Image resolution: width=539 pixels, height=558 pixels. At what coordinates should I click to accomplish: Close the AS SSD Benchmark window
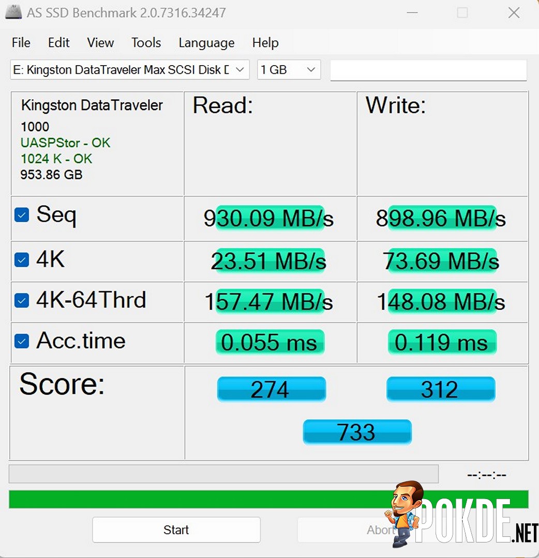tap(514, 13)
